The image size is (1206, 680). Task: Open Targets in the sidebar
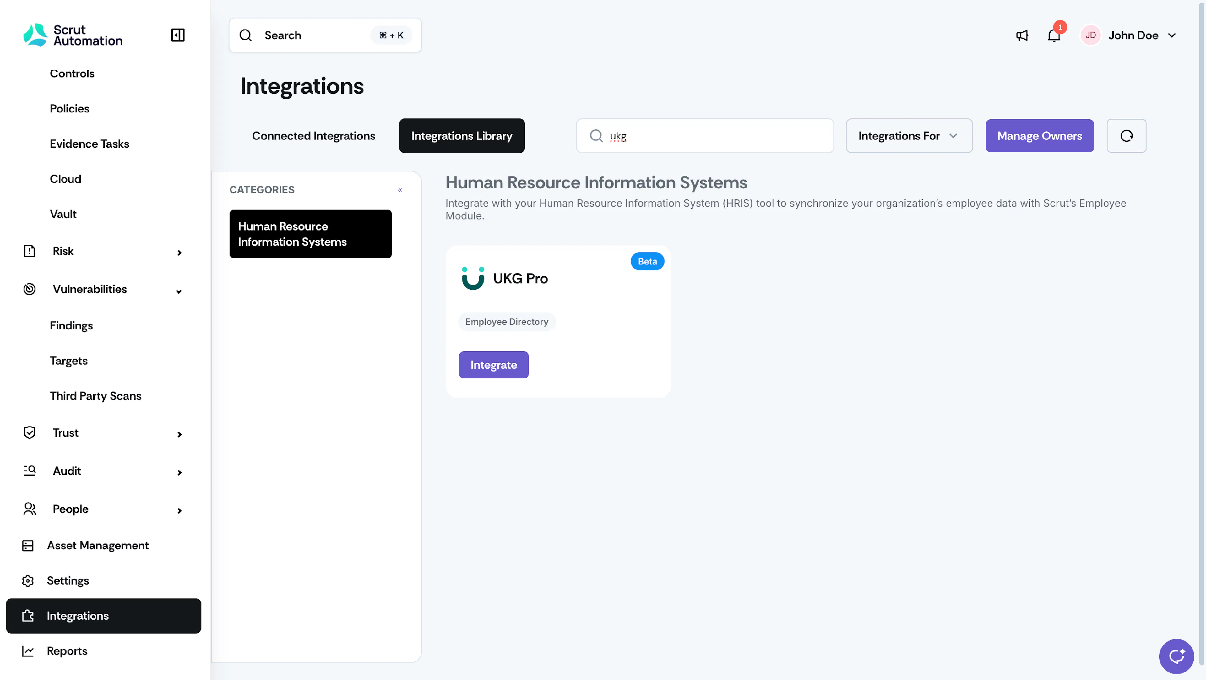[68, 361]
